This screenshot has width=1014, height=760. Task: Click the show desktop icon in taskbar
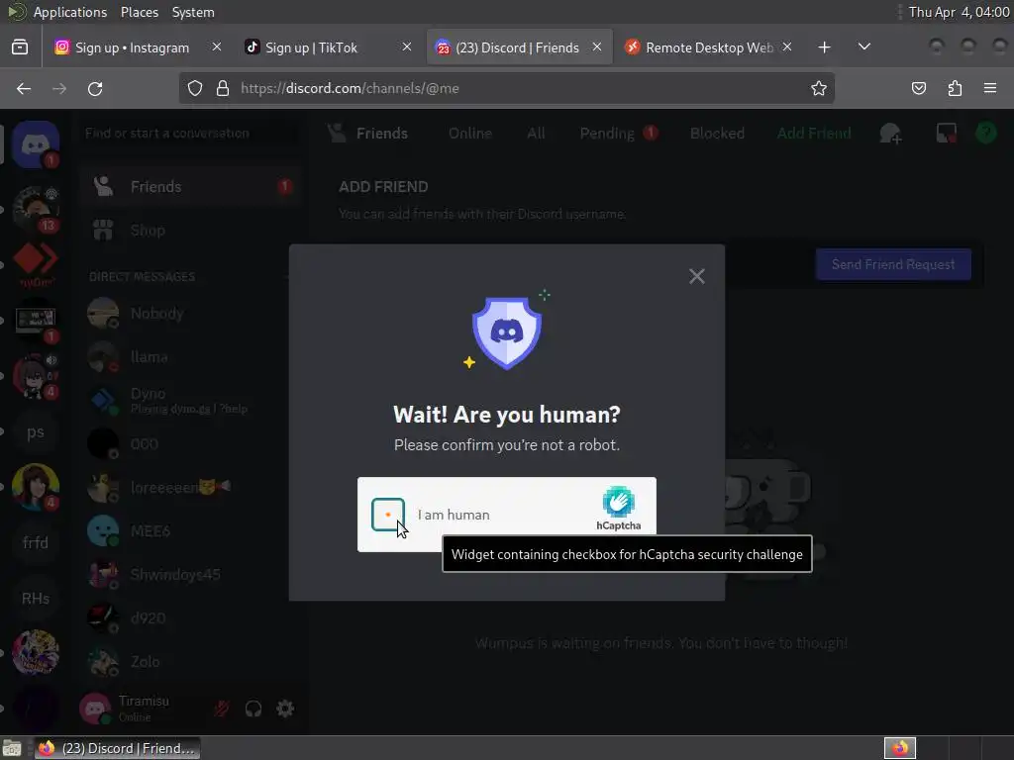click(x=12, y=748)
